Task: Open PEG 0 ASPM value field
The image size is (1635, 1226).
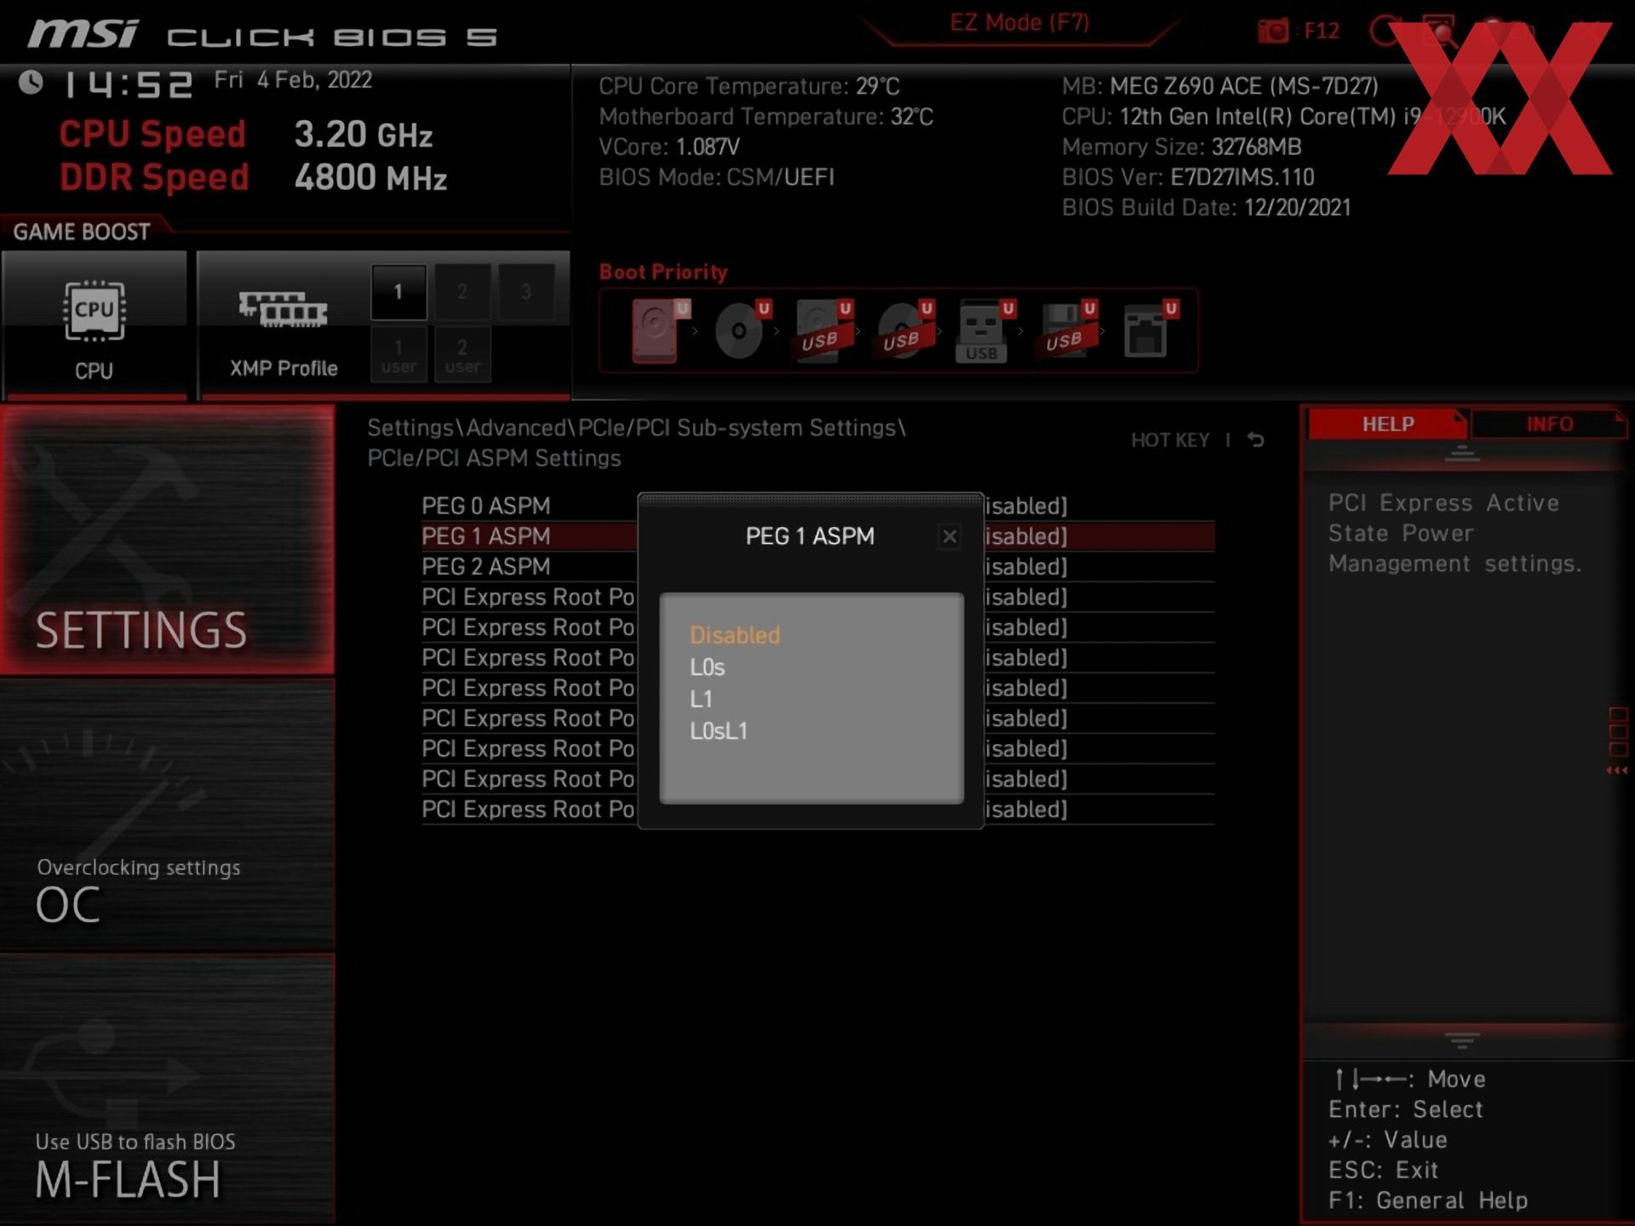Action: pyautogui.click(x=1026, y=506)
